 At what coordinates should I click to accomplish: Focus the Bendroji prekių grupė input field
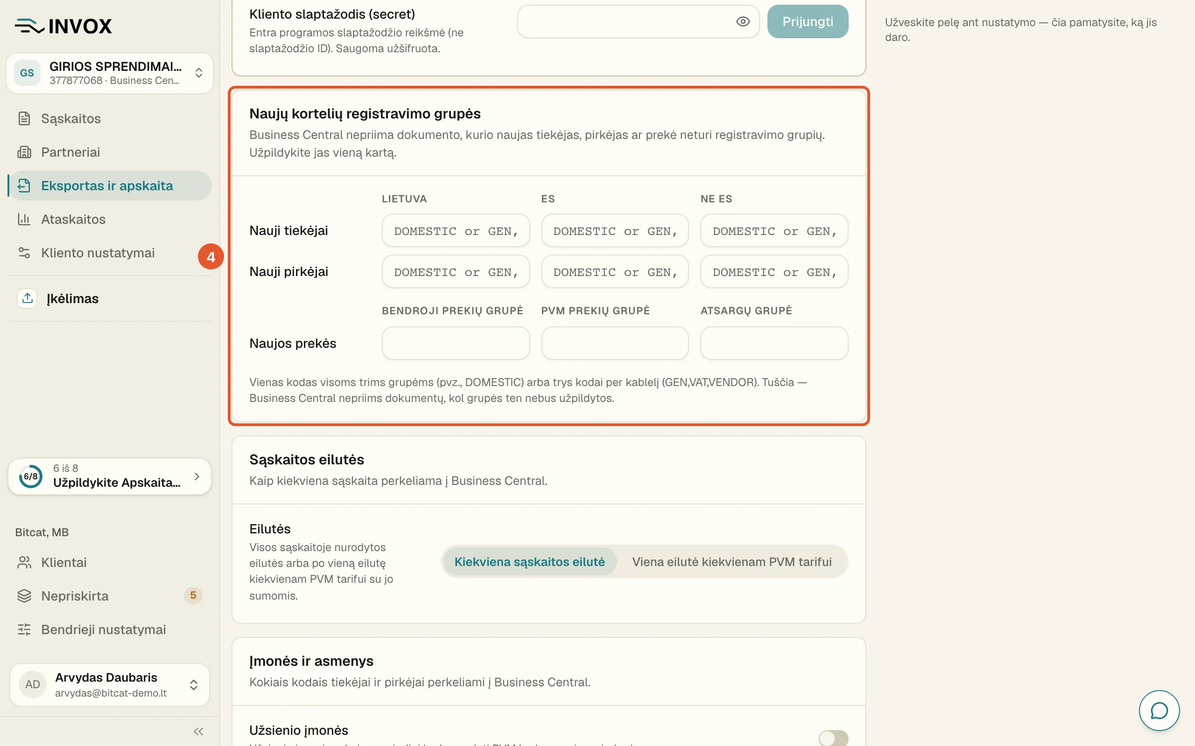pyautogui.click(x=455, y=343)
